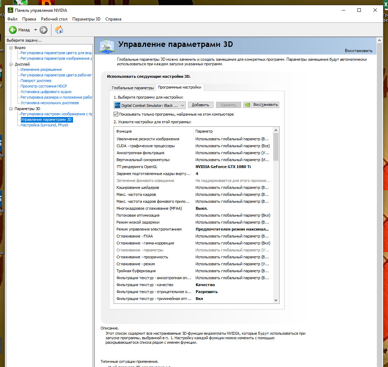The image size is (388, 367).
Task: Select Сглаживание - FXAA setting row
Action: pyautogui.click(x=194, y=236)
